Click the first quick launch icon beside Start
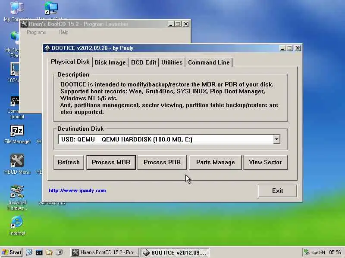 (x=29, y=252)
